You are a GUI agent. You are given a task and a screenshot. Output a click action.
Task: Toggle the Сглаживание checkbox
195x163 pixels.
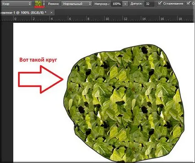(160, 3)
